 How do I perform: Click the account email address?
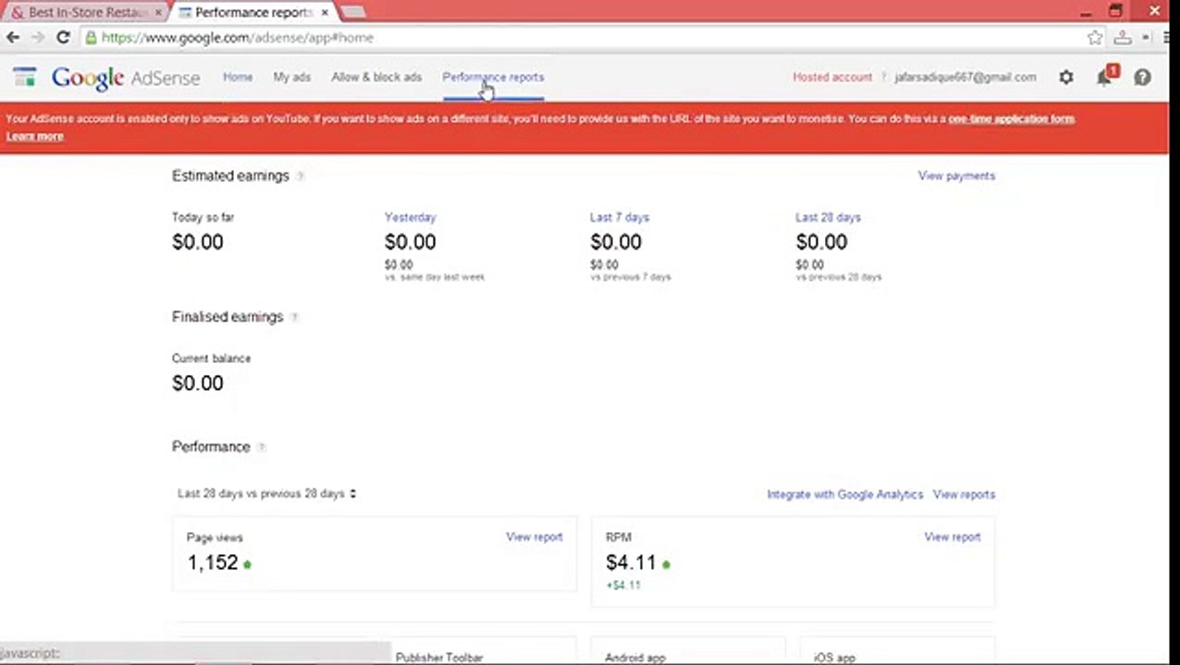pyautogui.click(x=965, y=78)
